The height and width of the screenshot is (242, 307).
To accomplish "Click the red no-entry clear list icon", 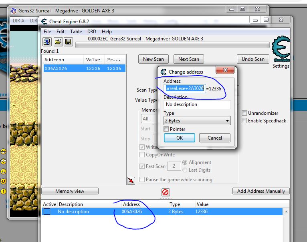I will [x=166, y=192].
